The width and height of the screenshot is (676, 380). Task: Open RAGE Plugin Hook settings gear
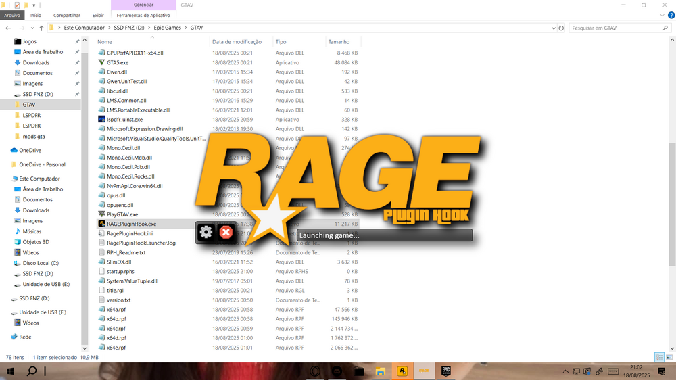point(206,233)
